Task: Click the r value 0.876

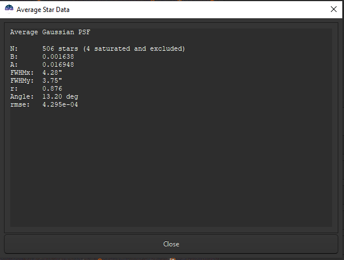Action: pyautogui.click(x=52, y=89)
